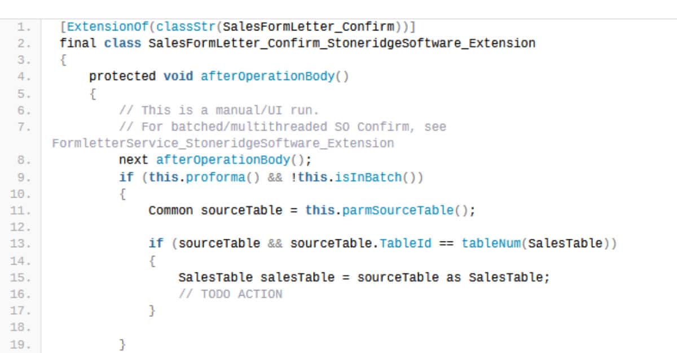The image size is (677, 353).
Task: Click the 'as' keyword on line 15
Action: 453,278
